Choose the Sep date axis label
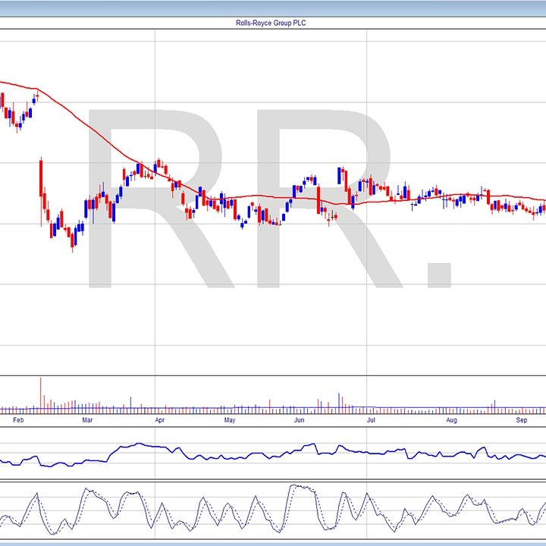This screenshot has width=546, height=546. [x=522, y=419]
